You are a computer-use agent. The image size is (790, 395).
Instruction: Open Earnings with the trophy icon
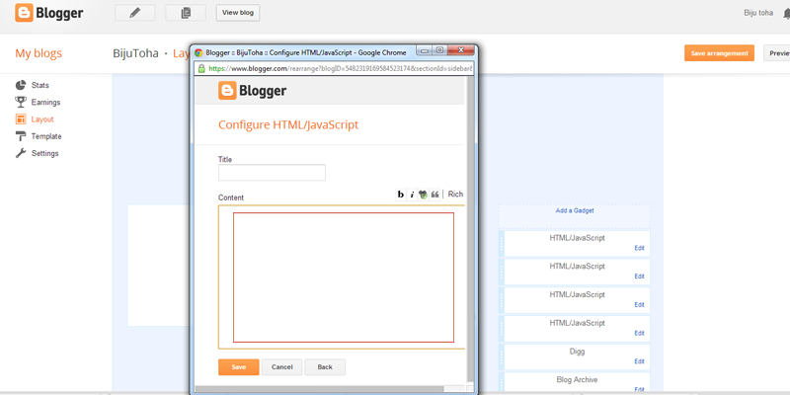coord(38,103)
